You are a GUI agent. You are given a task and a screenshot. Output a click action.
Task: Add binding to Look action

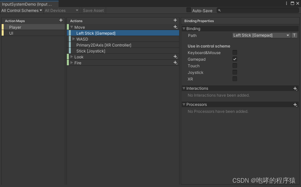coord(175,57)
